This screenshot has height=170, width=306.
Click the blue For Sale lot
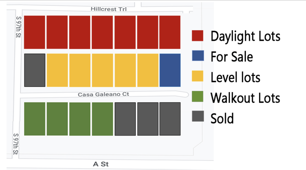point(170,70)
